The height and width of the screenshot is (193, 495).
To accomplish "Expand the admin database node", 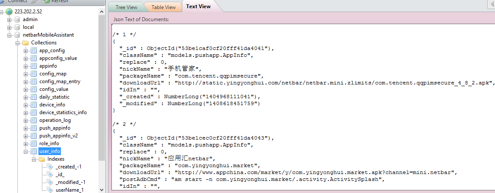I will [10, 19].
